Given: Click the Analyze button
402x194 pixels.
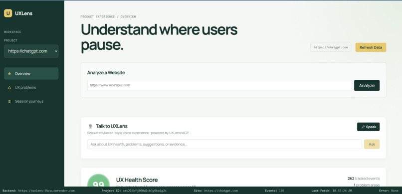Looking at the screenshot, I should pos(367,85).
